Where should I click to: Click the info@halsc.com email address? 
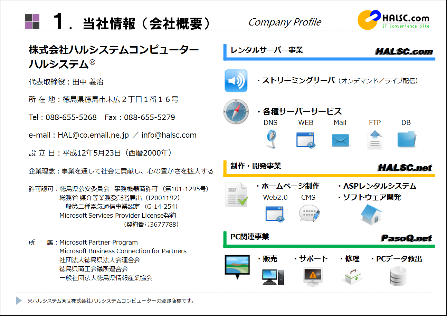pos(169,135)
